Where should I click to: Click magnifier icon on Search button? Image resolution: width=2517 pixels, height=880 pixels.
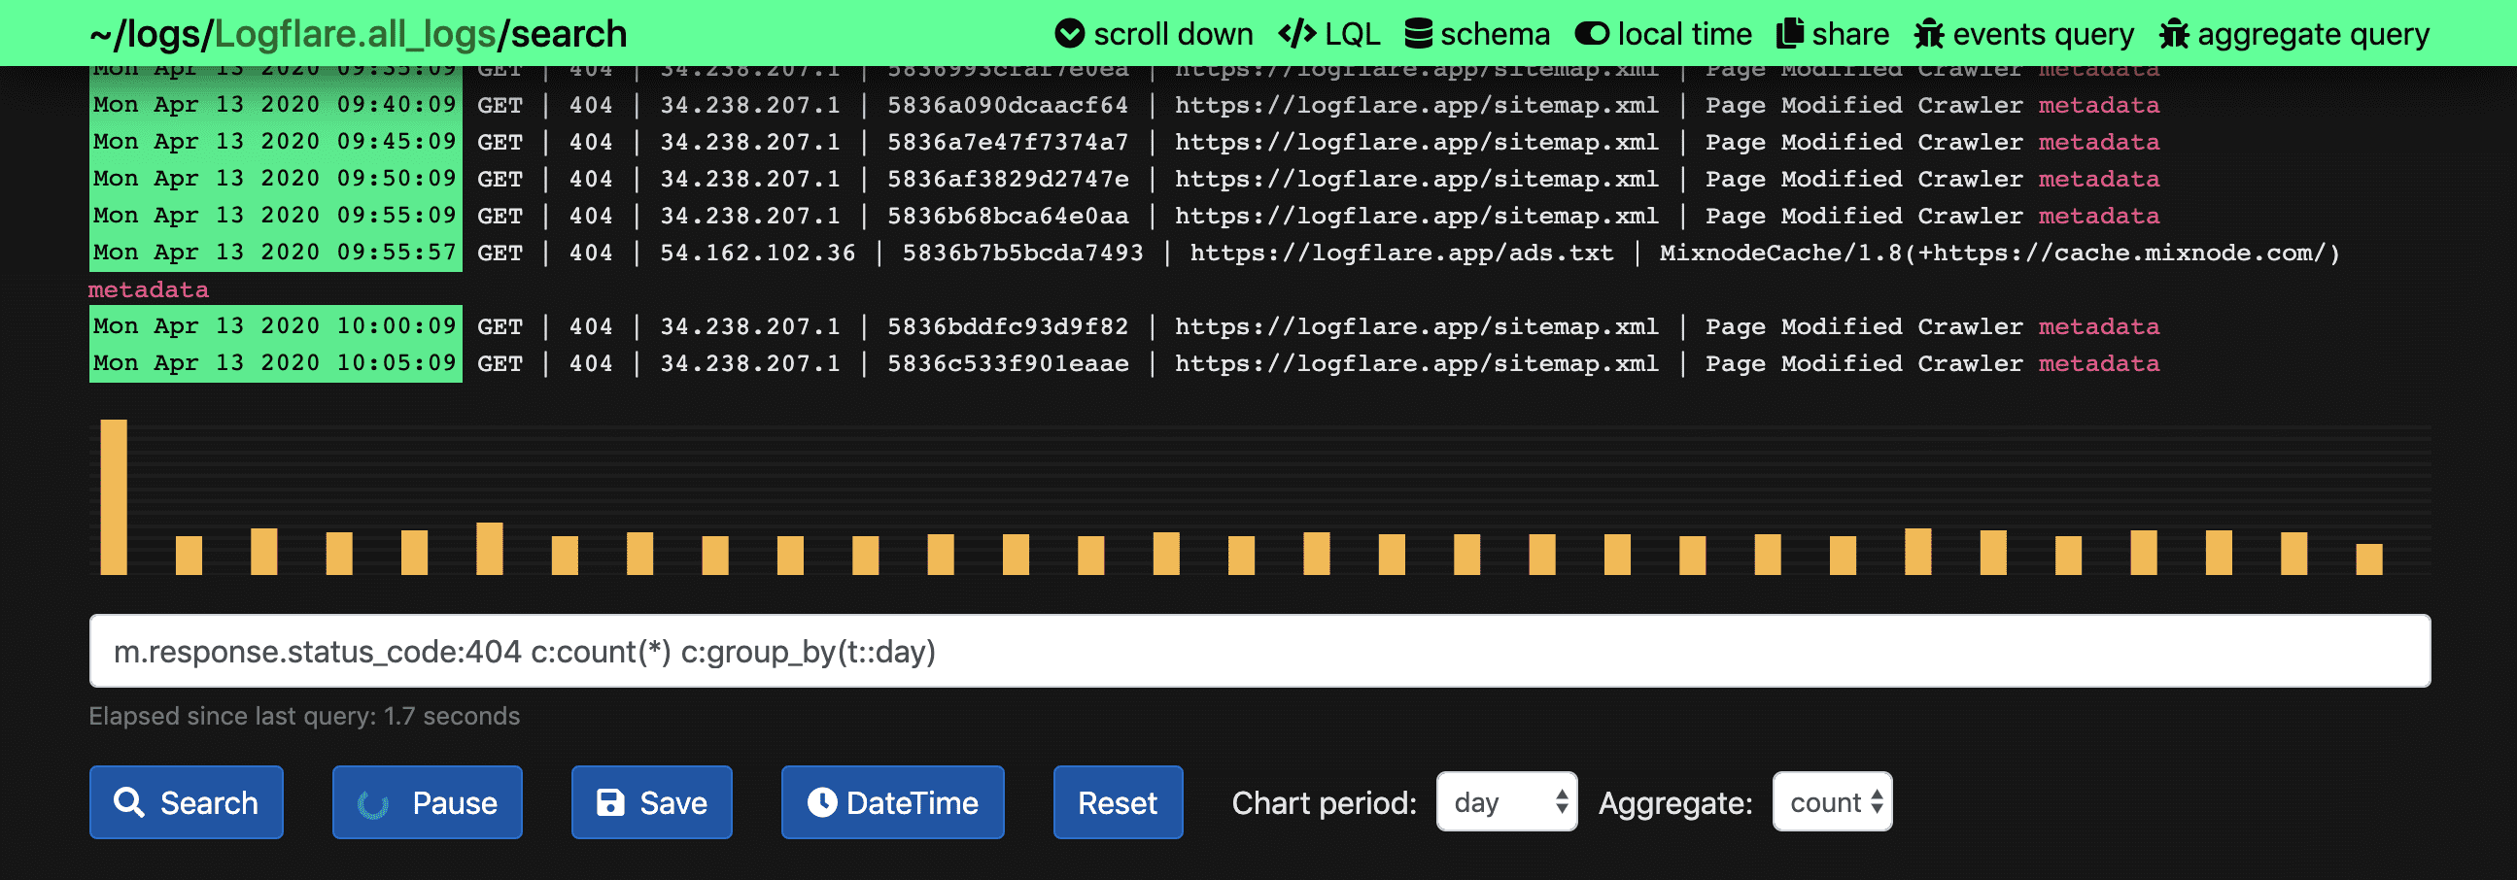point(129,803)
